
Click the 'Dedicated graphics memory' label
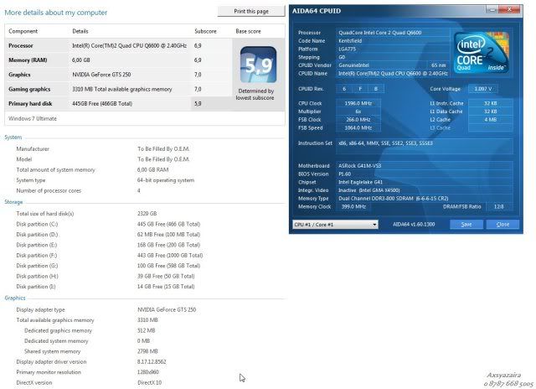[58, 330]
